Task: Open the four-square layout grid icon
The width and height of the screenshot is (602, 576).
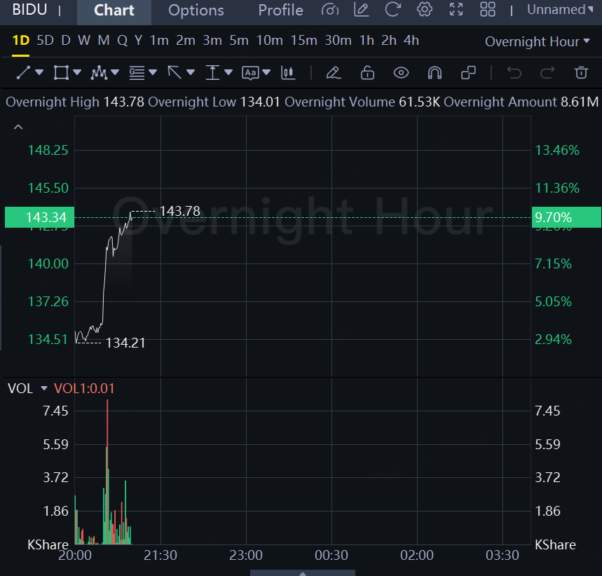Action: click(x=488, y=10)
